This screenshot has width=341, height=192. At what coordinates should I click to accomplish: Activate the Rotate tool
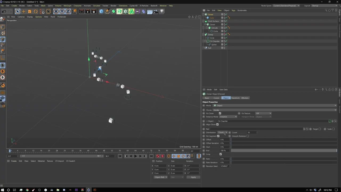[36, 11]
